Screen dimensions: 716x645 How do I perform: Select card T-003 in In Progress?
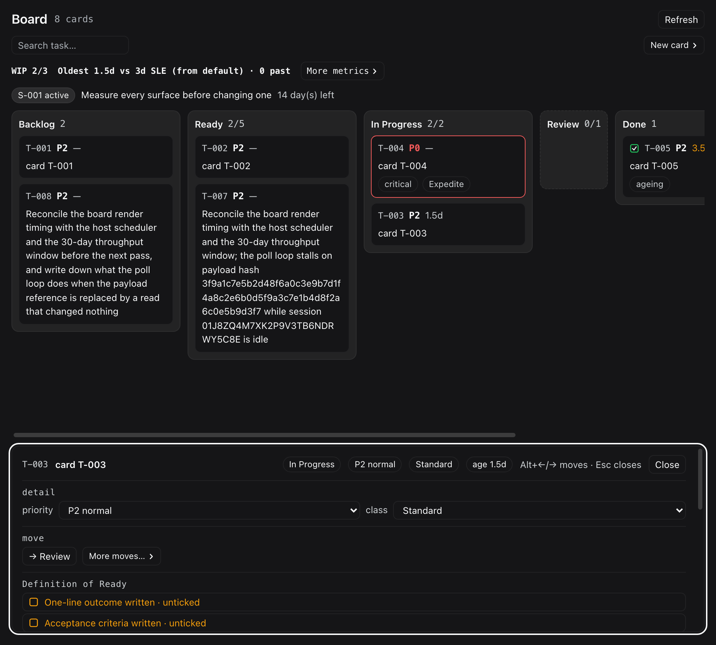pos(448,224)
